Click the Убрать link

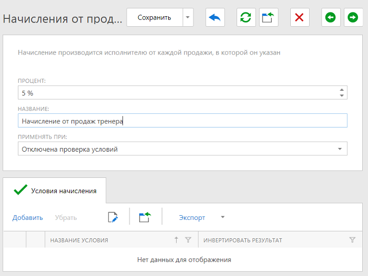pos(66,217)
